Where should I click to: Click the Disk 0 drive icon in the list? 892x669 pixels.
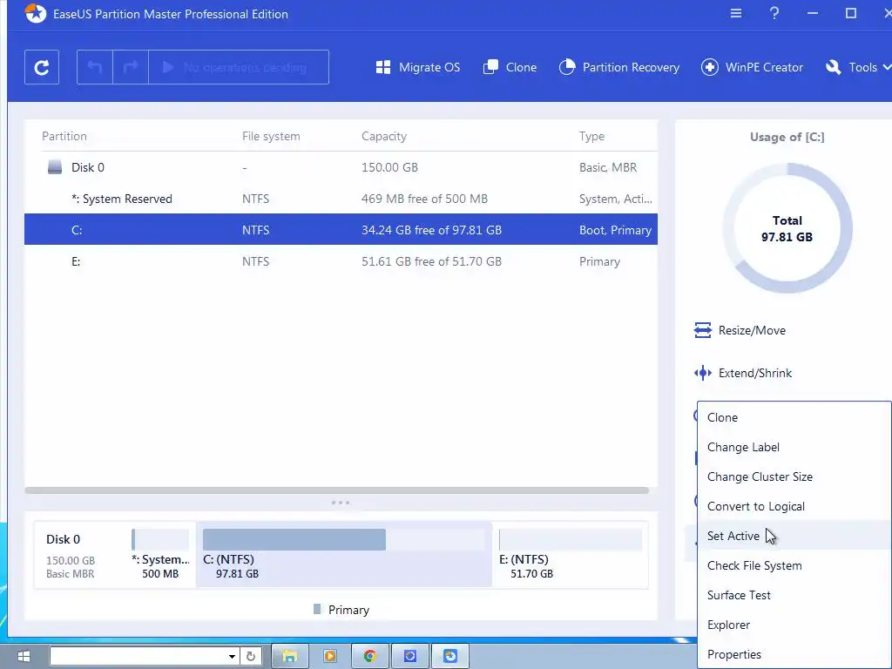(55, 167)
